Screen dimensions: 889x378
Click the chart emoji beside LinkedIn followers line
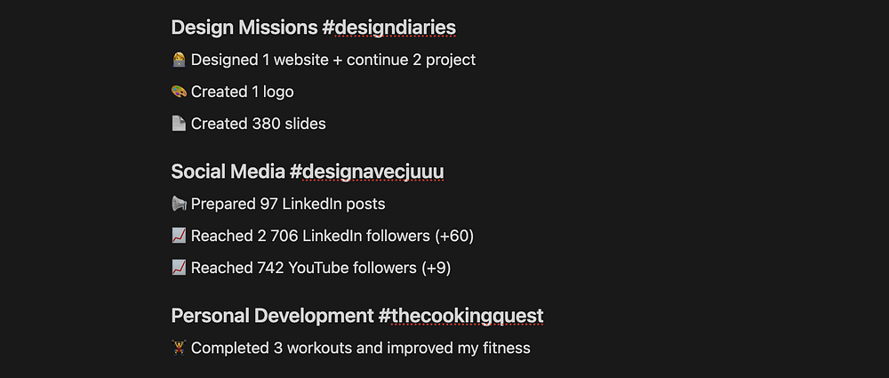(x=179, y=236)
